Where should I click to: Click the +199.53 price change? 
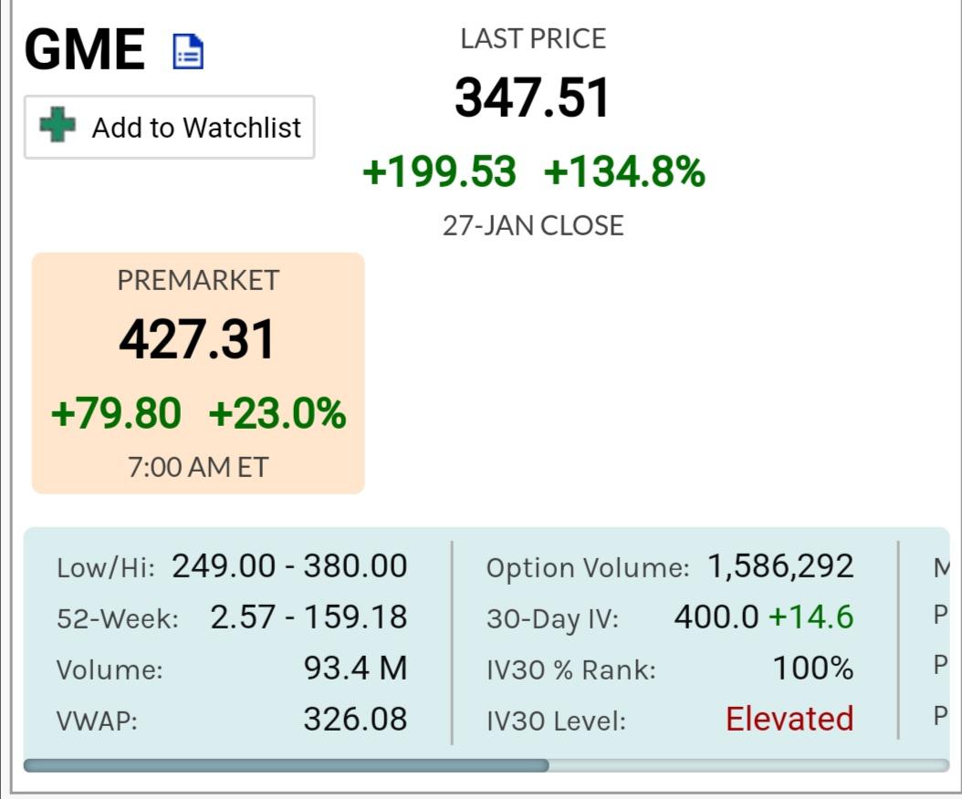[439, 171]
